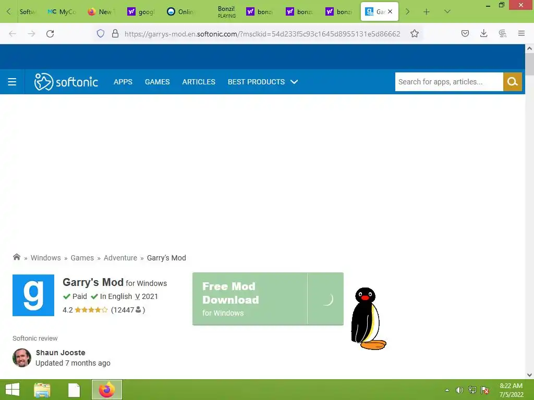Click the Shaun Jooste author photo
The image size is (534, 400).
tap(22, 358)
